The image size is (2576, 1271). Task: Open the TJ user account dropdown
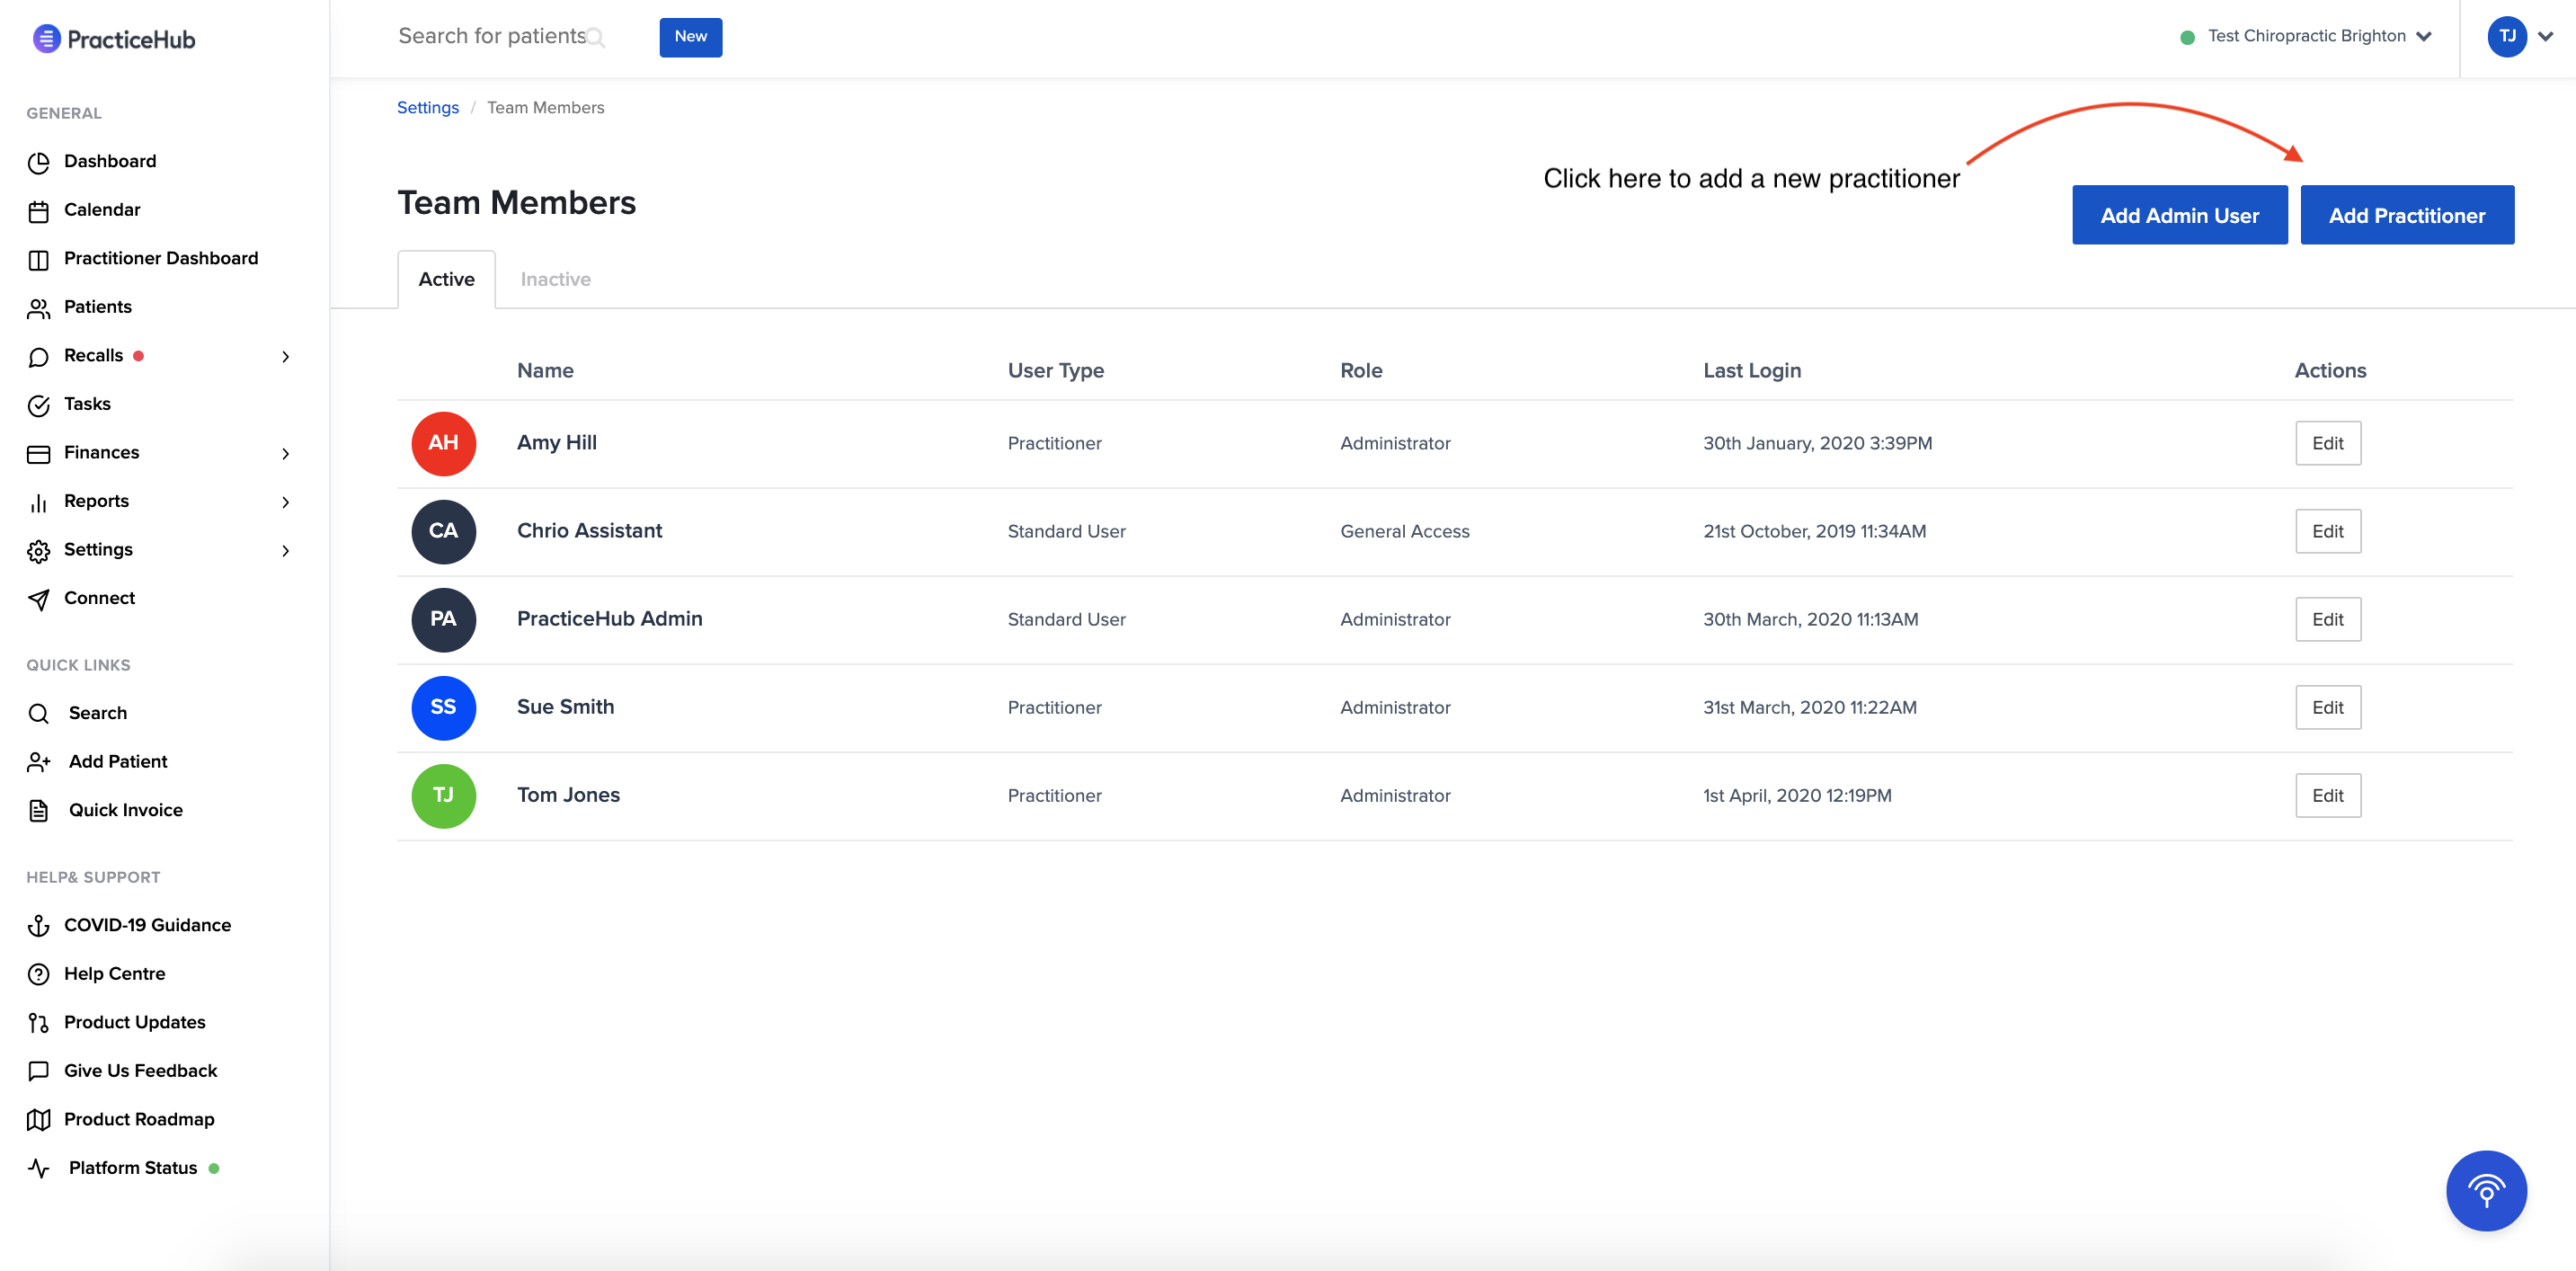(x=2519, y=36)
